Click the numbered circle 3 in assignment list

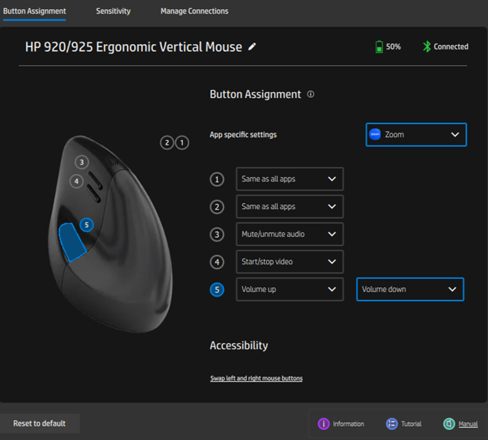(217, 234)
